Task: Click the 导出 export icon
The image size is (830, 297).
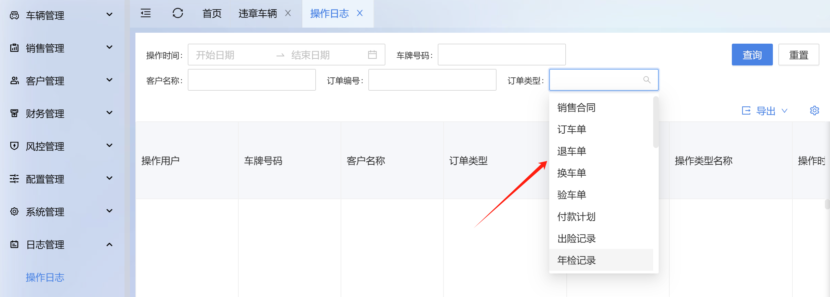Action: click(x=746, y=110)
